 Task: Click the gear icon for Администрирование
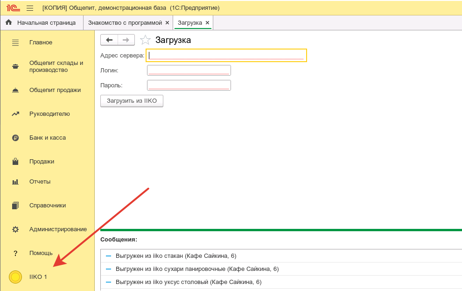click(x=15, y=229)
